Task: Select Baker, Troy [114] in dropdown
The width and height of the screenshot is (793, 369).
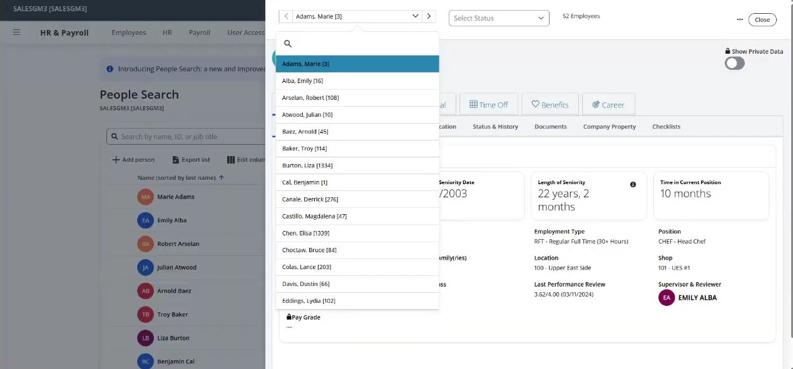Action: [357, 148]
